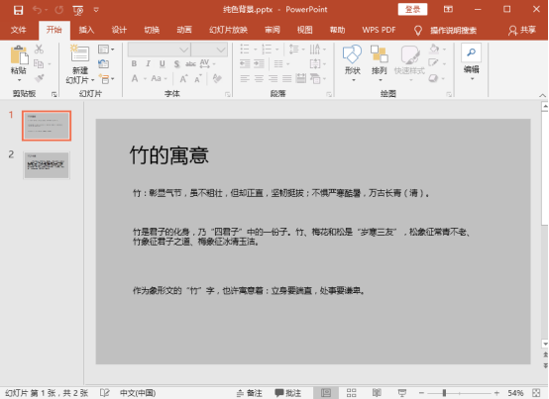Open the Insert ribbon tab
This screenshot has height=399, width=549.
click(86, 30)
